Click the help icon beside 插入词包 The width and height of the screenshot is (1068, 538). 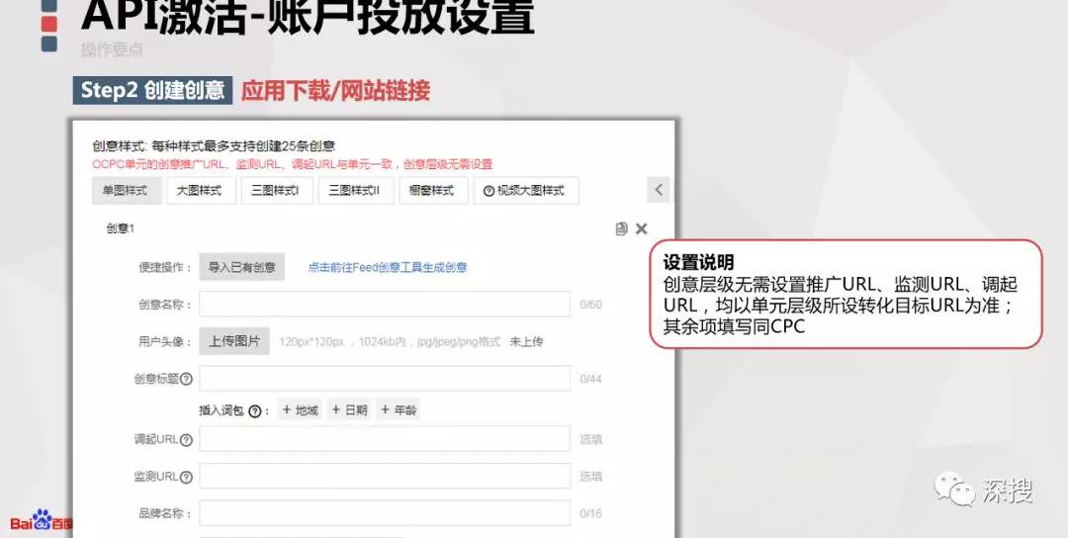point(254,410)
